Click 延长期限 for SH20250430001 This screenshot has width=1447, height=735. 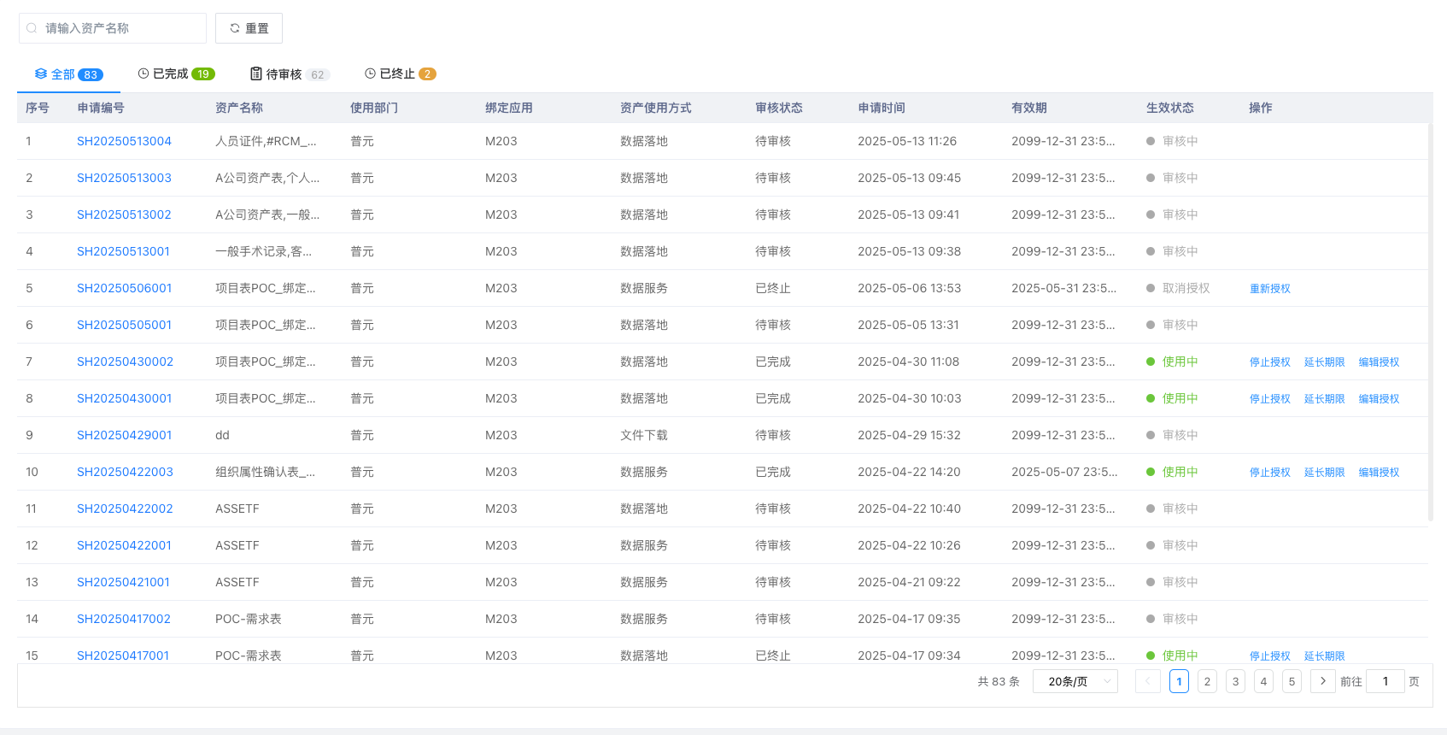tap(1324, 399)
